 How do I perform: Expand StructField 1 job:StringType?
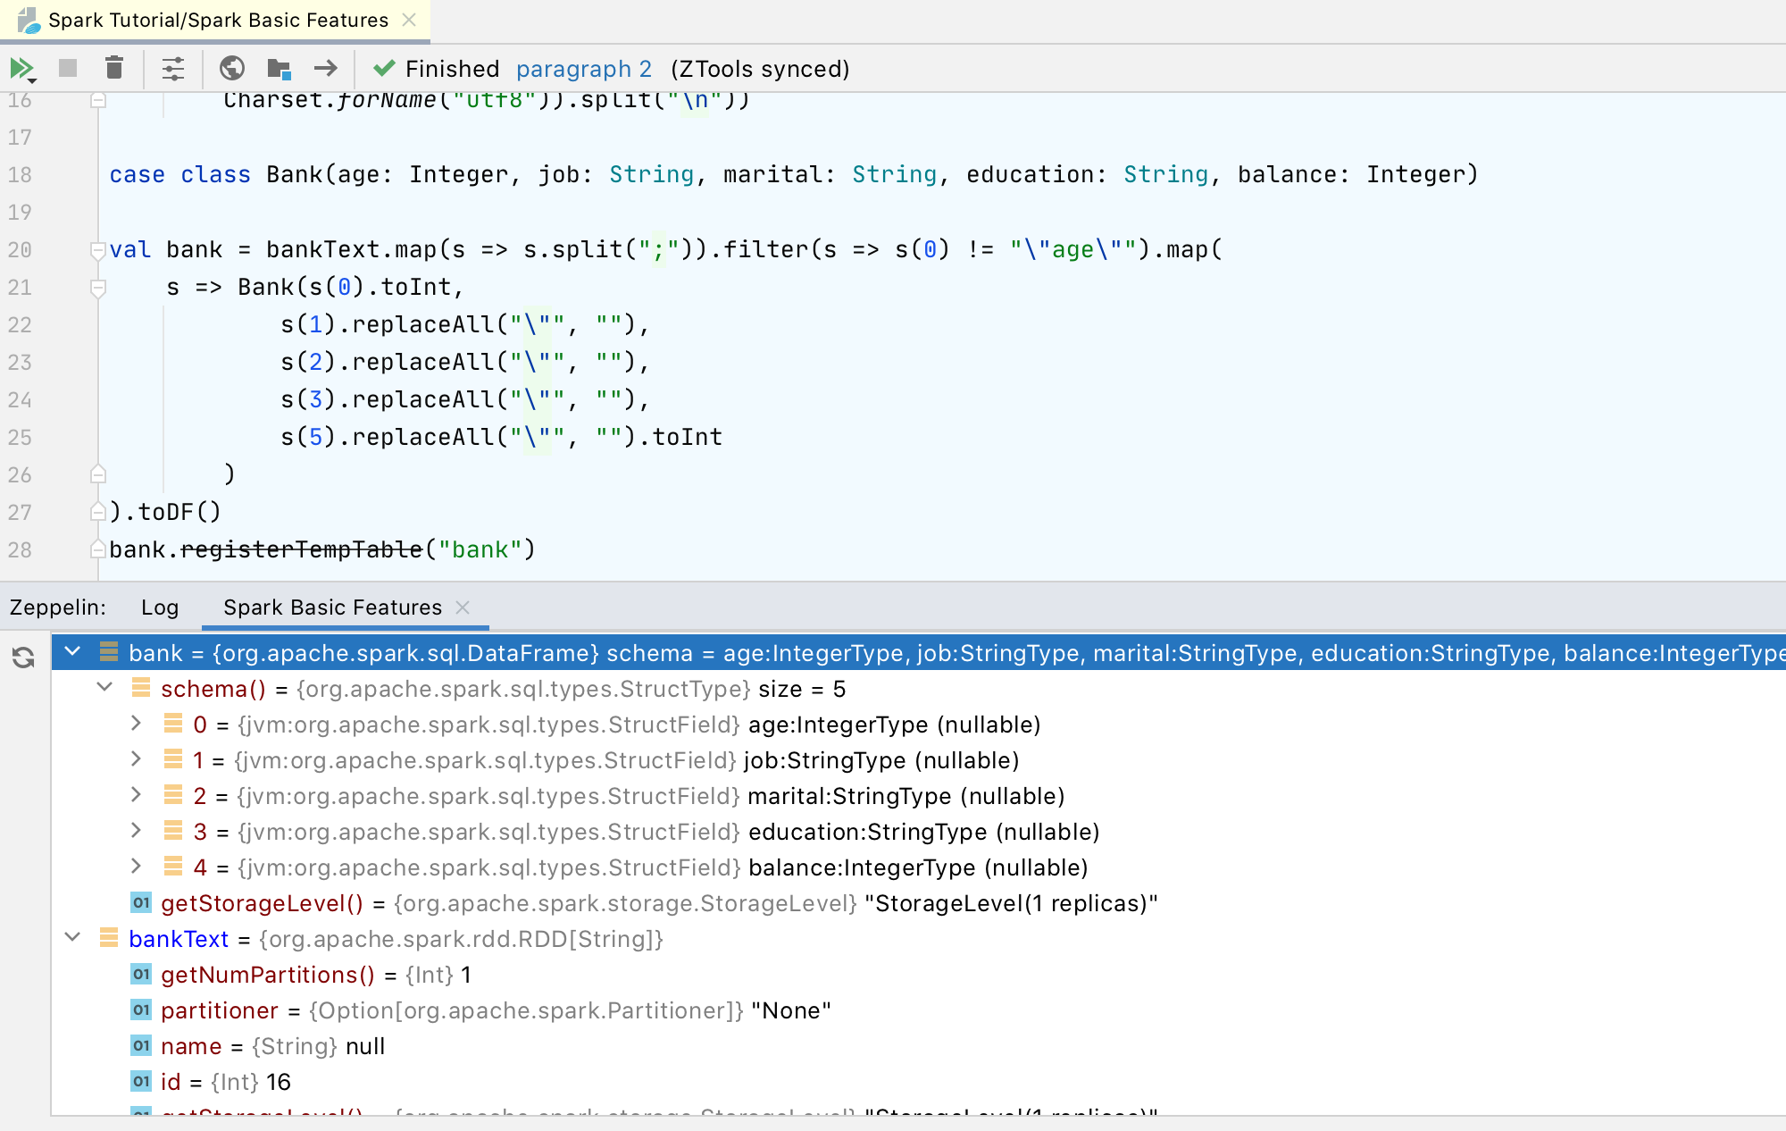[137, 759]
